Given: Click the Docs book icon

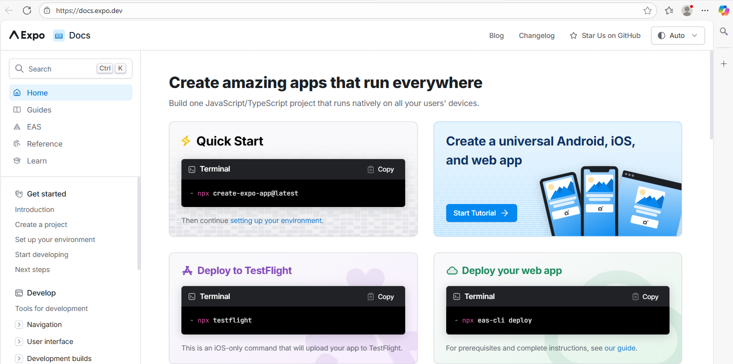Looking at the screenshot, I should [x=59, y=35].
